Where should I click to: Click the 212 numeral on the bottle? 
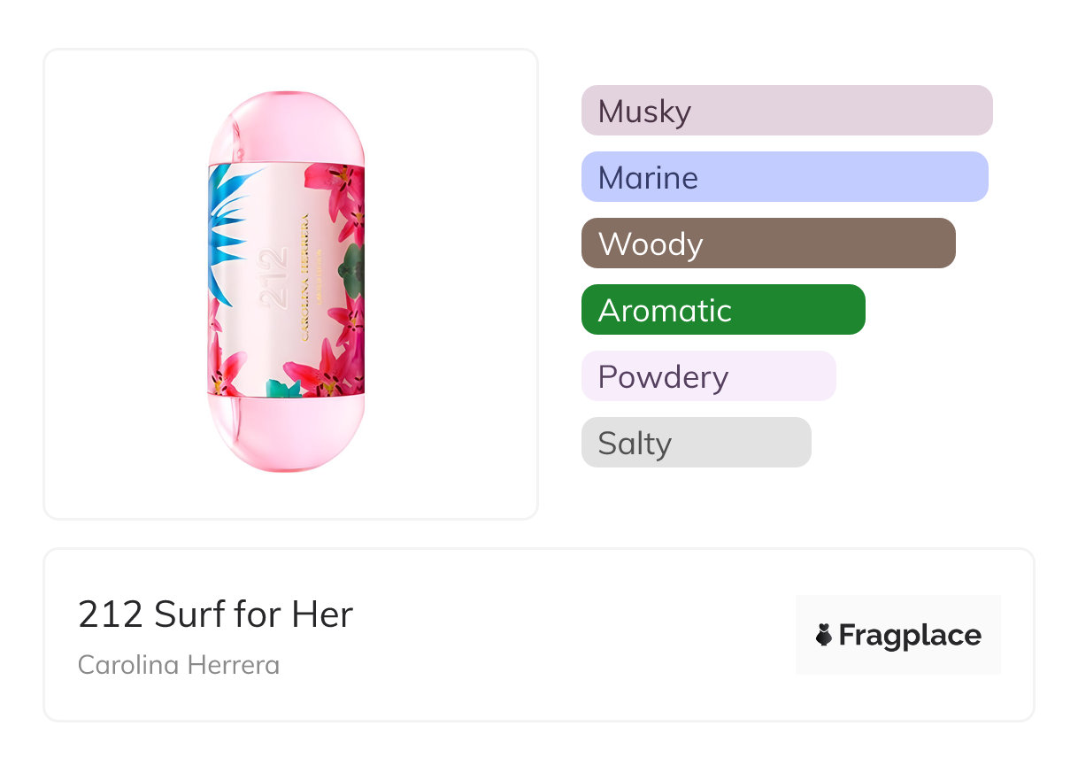(x=275, y=278)
